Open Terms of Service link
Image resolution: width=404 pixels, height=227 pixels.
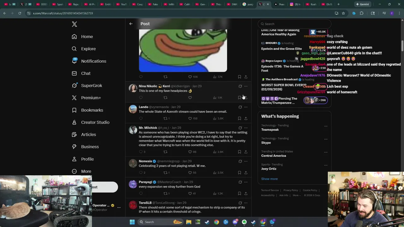click(270, 190)
